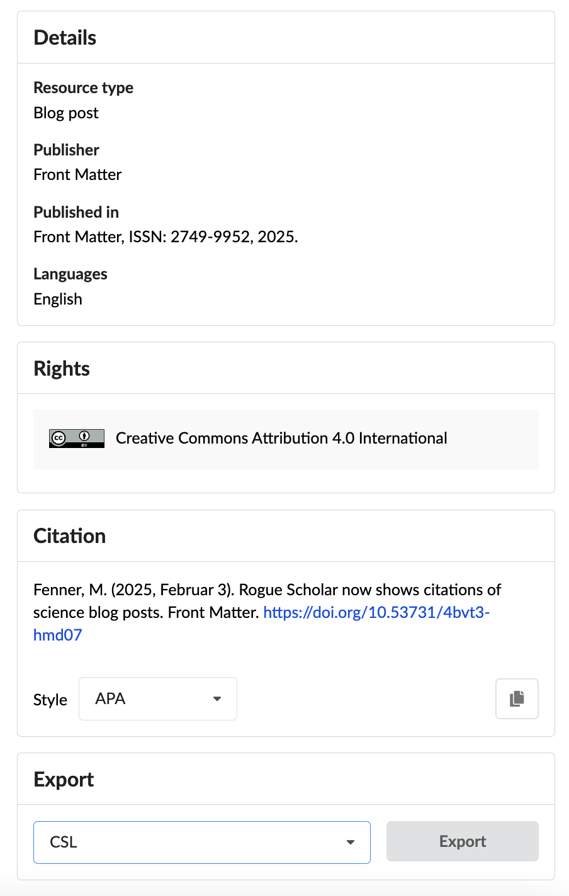The image size is (569, 896).
Task: Open the APA citation style dropdown
Action: [x=157, y=698]
